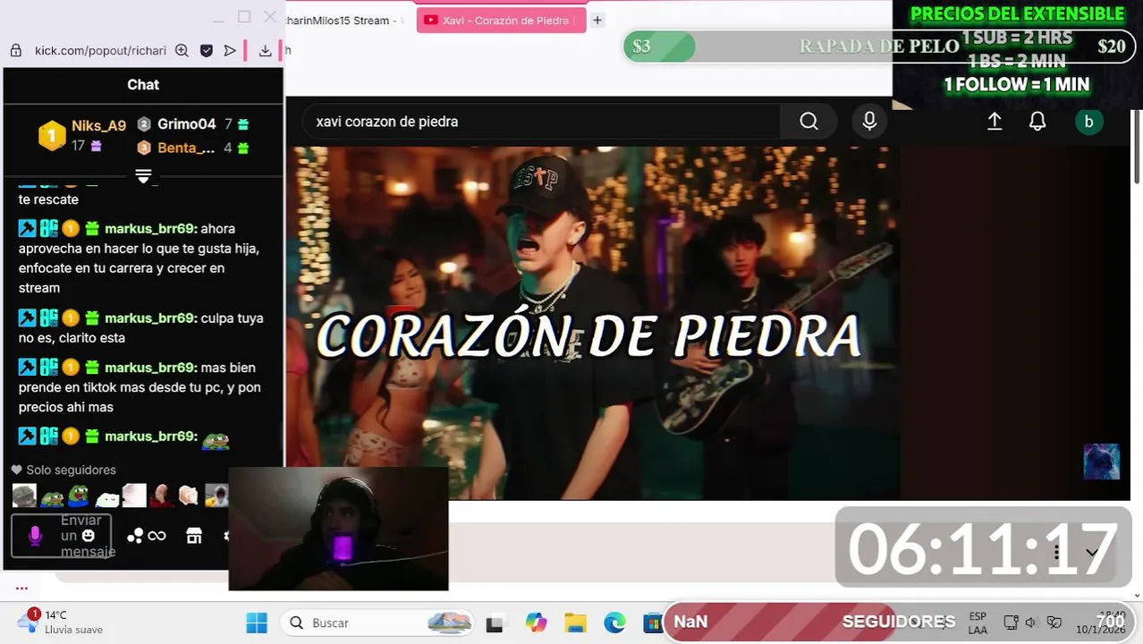Image resolution: width=1143 pixels, height=644 pixels.
Task: Click the NaN seguidores goal progress bar
Action: (898, 622)
